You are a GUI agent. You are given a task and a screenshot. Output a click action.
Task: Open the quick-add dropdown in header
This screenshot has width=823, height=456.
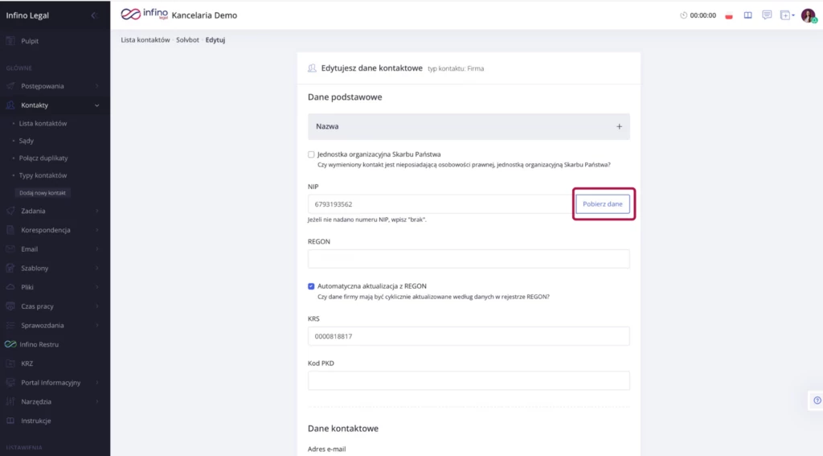(787, 15)
